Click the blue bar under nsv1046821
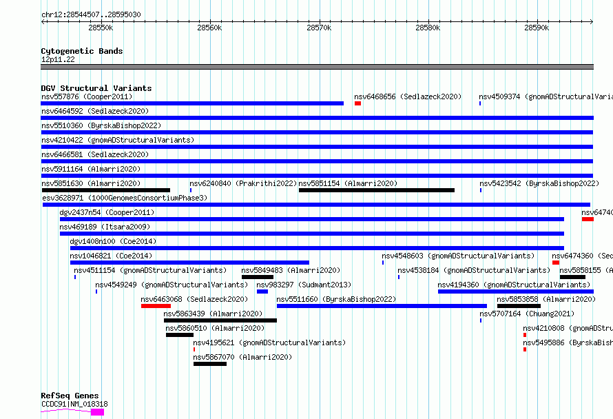Screen dimensions: 613x419 pos(189,263)
